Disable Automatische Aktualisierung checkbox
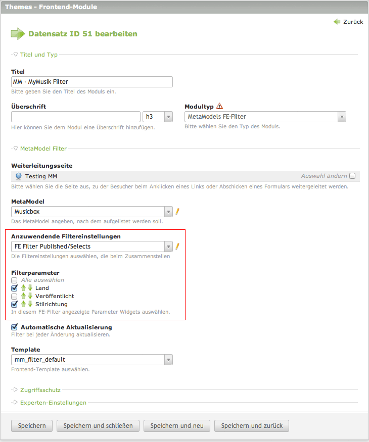Image resolution: width=369 pixels, height=442 pixels. pyautogui.click(x=14, y=327)
